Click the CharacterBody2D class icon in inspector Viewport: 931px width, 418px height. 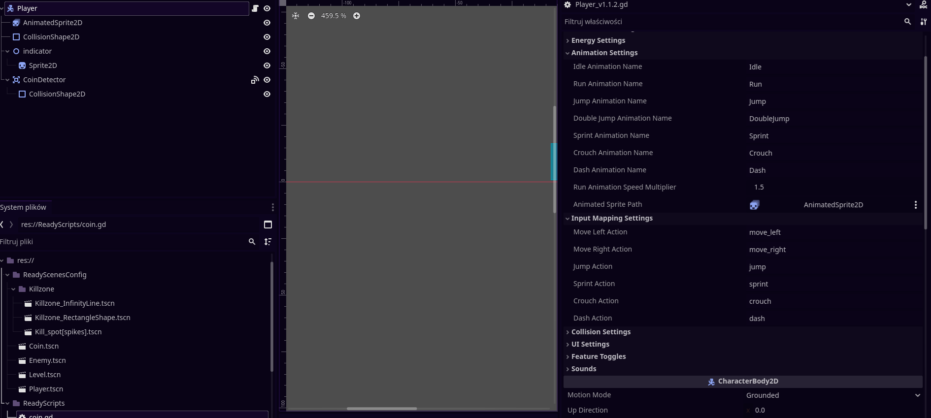711,382
